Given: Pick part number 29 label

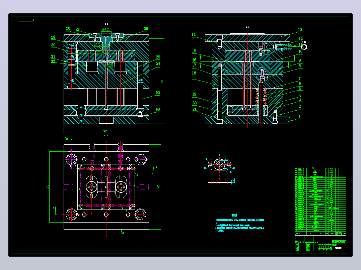Looking at the screenshot, I should [x=53, y=37].
